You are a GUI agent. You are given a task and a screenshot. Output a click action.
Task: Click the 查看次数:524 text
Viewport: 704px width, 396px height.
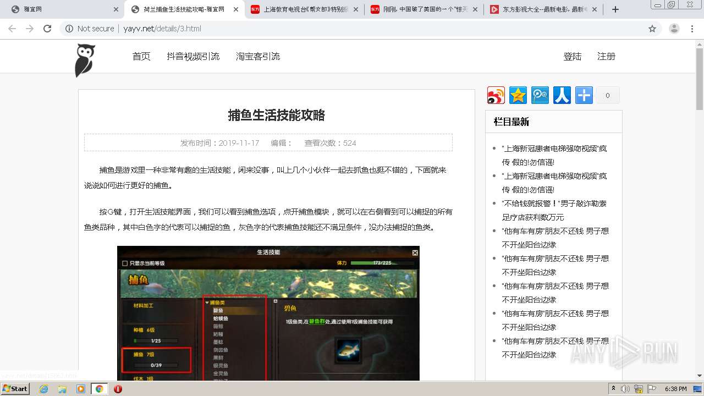tap(330, 143)
